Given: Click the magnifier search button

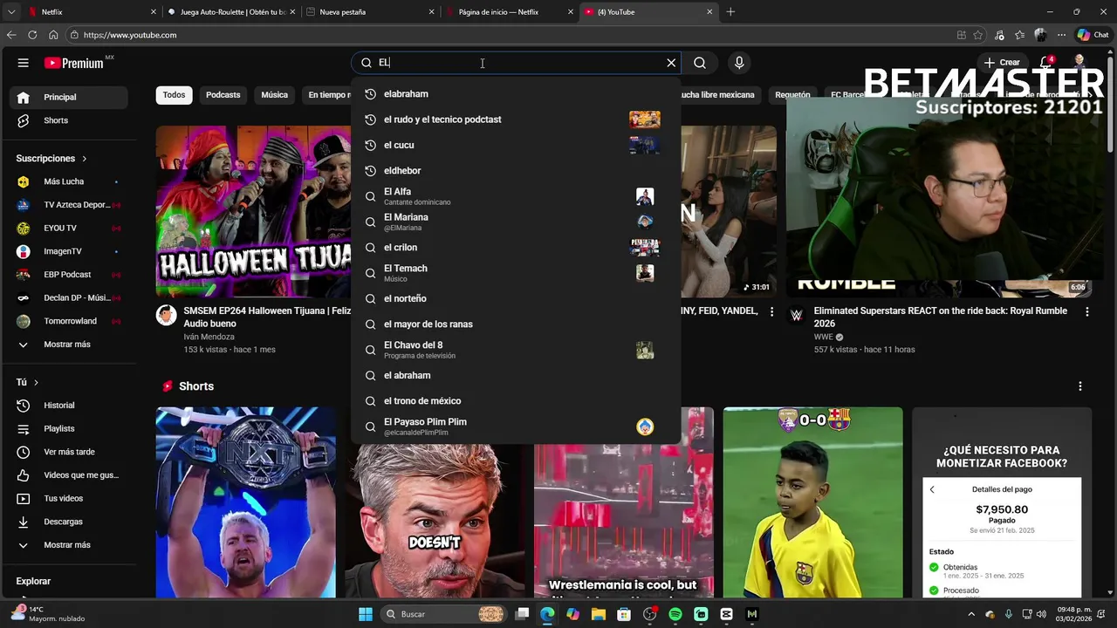Looking at the screenshot, I should pos(700,63).
